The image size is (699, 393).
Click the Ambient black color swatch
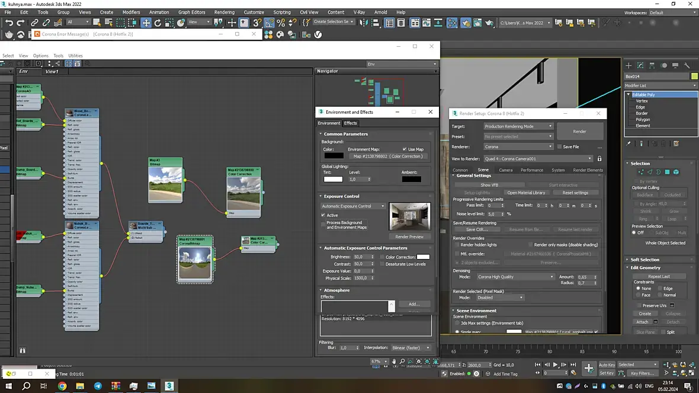[x=411, y=179]
